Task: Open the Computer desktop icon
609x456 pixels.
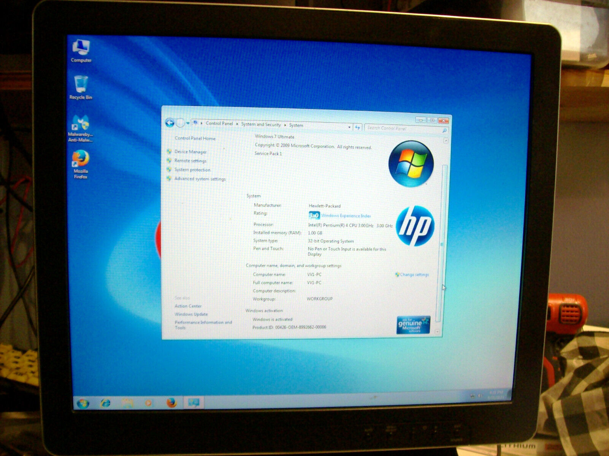Action: pos(81,51)
